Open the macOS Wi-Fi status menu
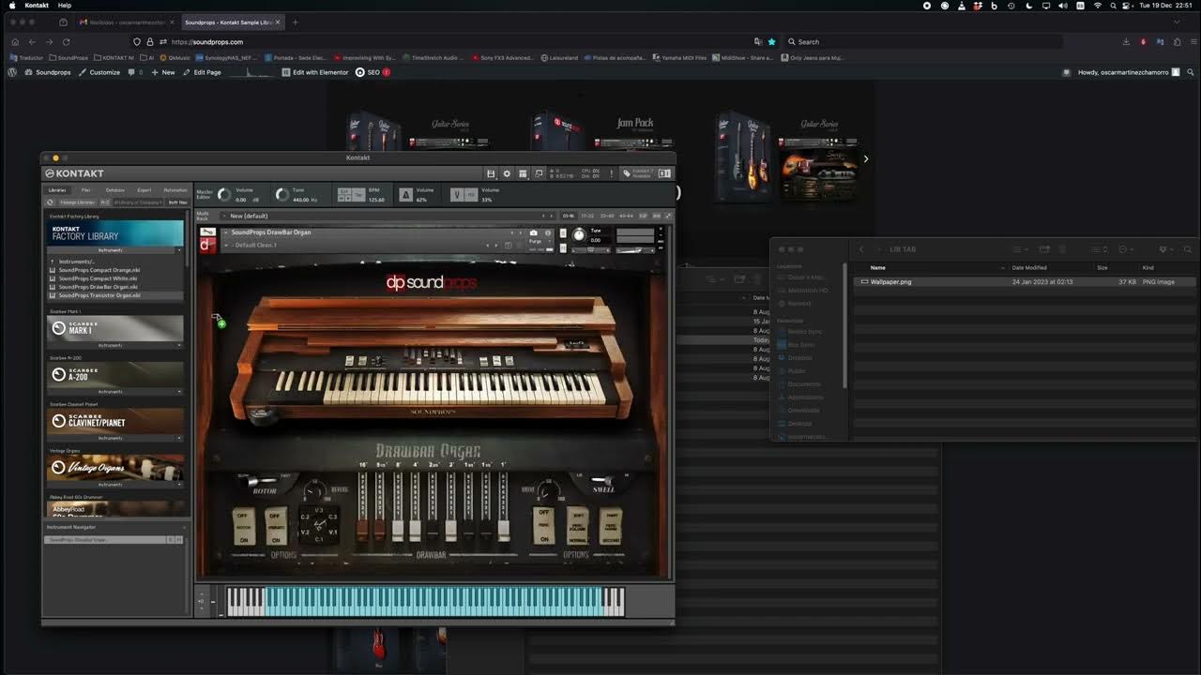Screen dimensions: 1201x675 click(1097, 6)
